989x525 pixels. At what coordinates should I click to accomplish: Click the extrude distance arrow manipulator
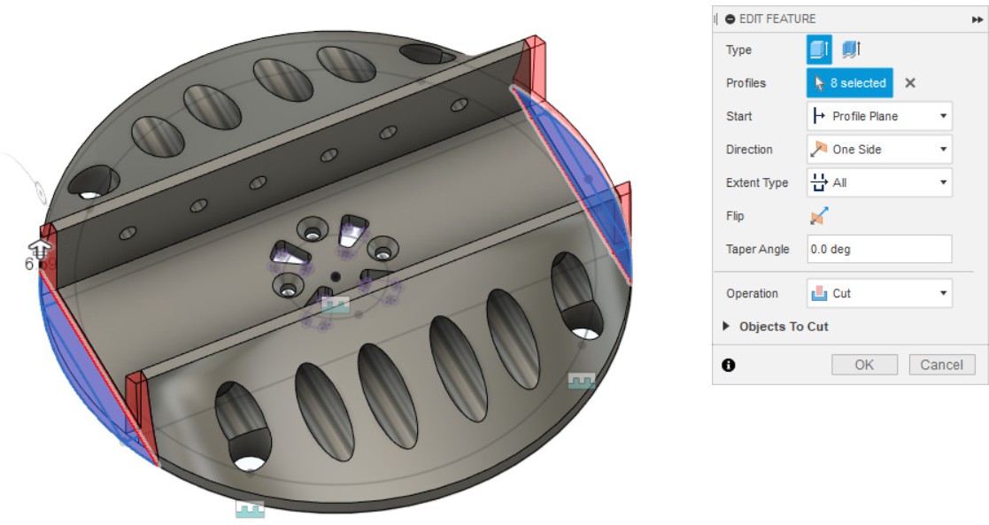[x=39, y=248]
